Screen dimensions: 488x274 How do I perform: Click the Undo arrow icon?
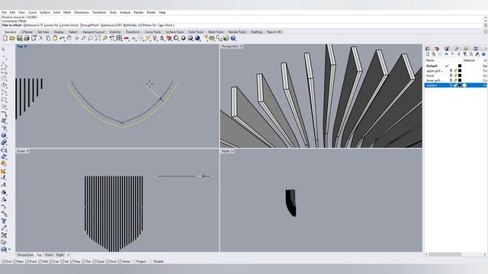click(63, 38)
